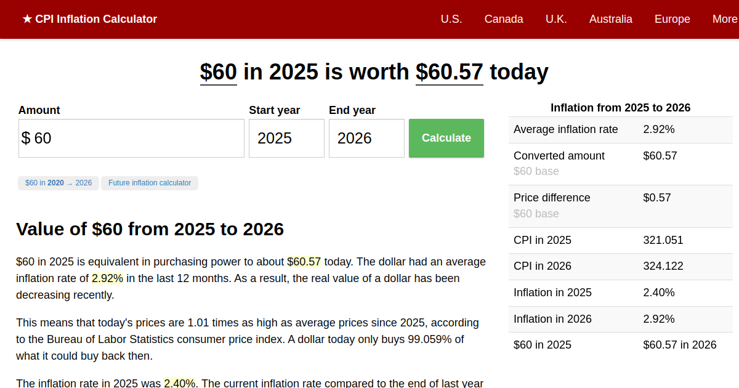Click the CPI Inflation Calculator title

96,19
